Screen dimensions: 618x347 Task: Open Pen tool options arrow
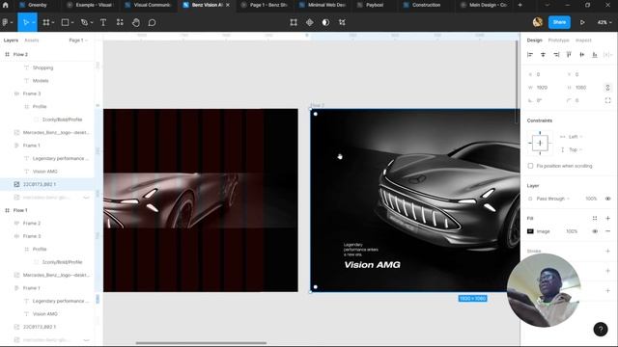pos(92,23)
